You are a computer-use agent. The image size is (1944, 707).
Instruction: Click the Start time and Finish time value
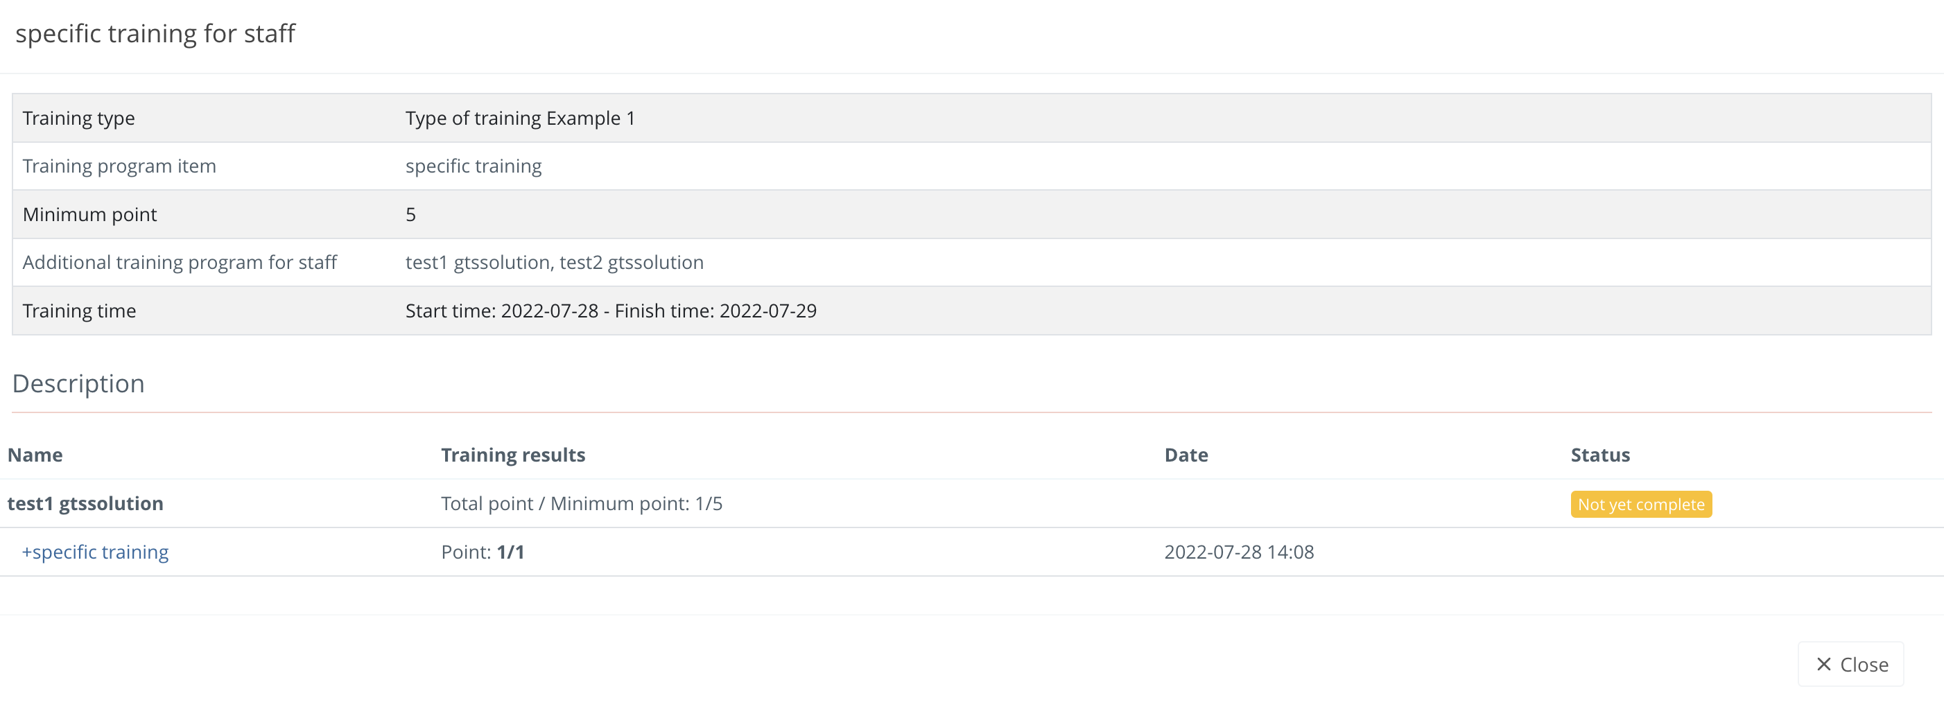point(611,311)
